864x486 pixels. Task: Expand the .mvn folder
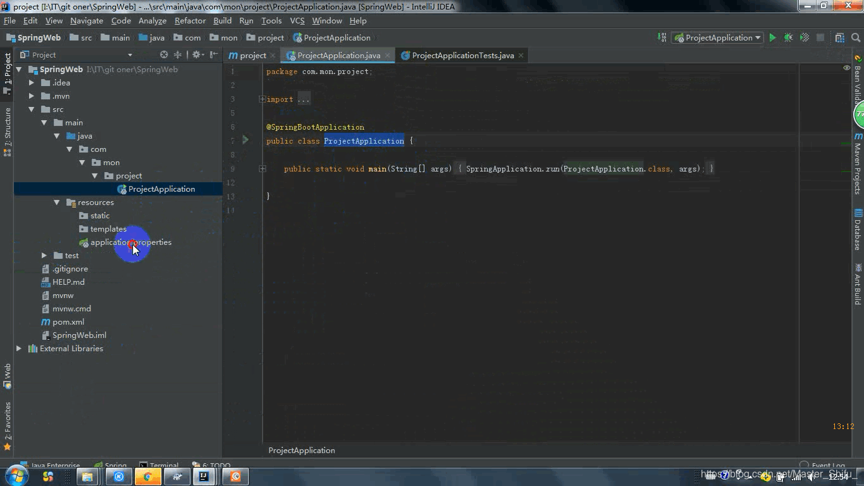[32, 96]
